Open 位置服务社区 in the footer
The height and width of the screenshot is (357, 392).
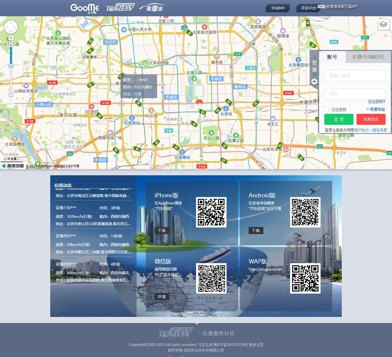(x=218, y=333)
